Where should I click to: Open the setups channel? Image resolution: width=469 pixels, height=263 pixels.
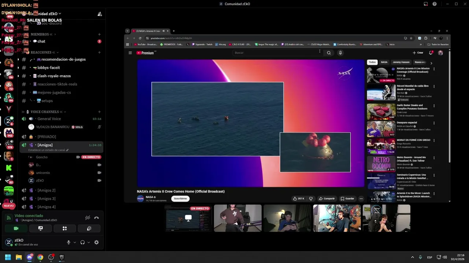click(x=61, y=101)
